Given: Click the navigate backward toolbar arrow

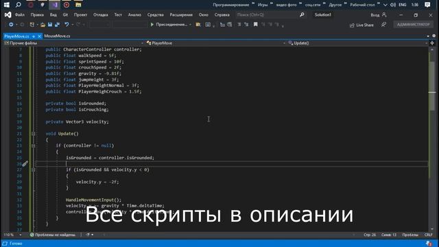Looking at the screenshot, I should click(x=11, y=25).
